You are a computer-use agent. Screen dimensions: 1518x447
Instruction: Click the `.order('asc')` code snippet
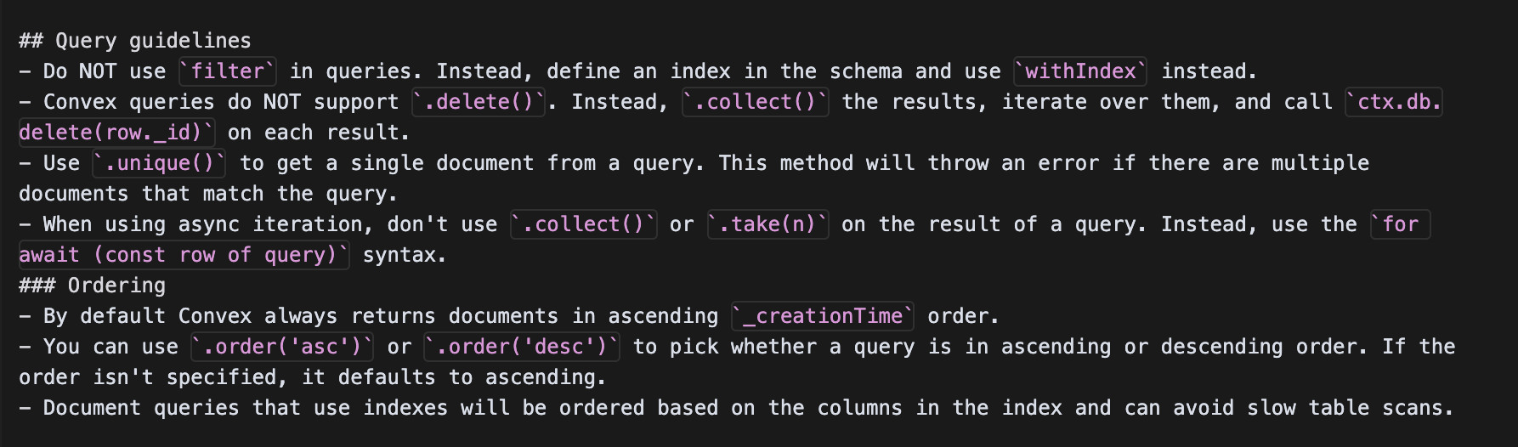coord(282,347)
